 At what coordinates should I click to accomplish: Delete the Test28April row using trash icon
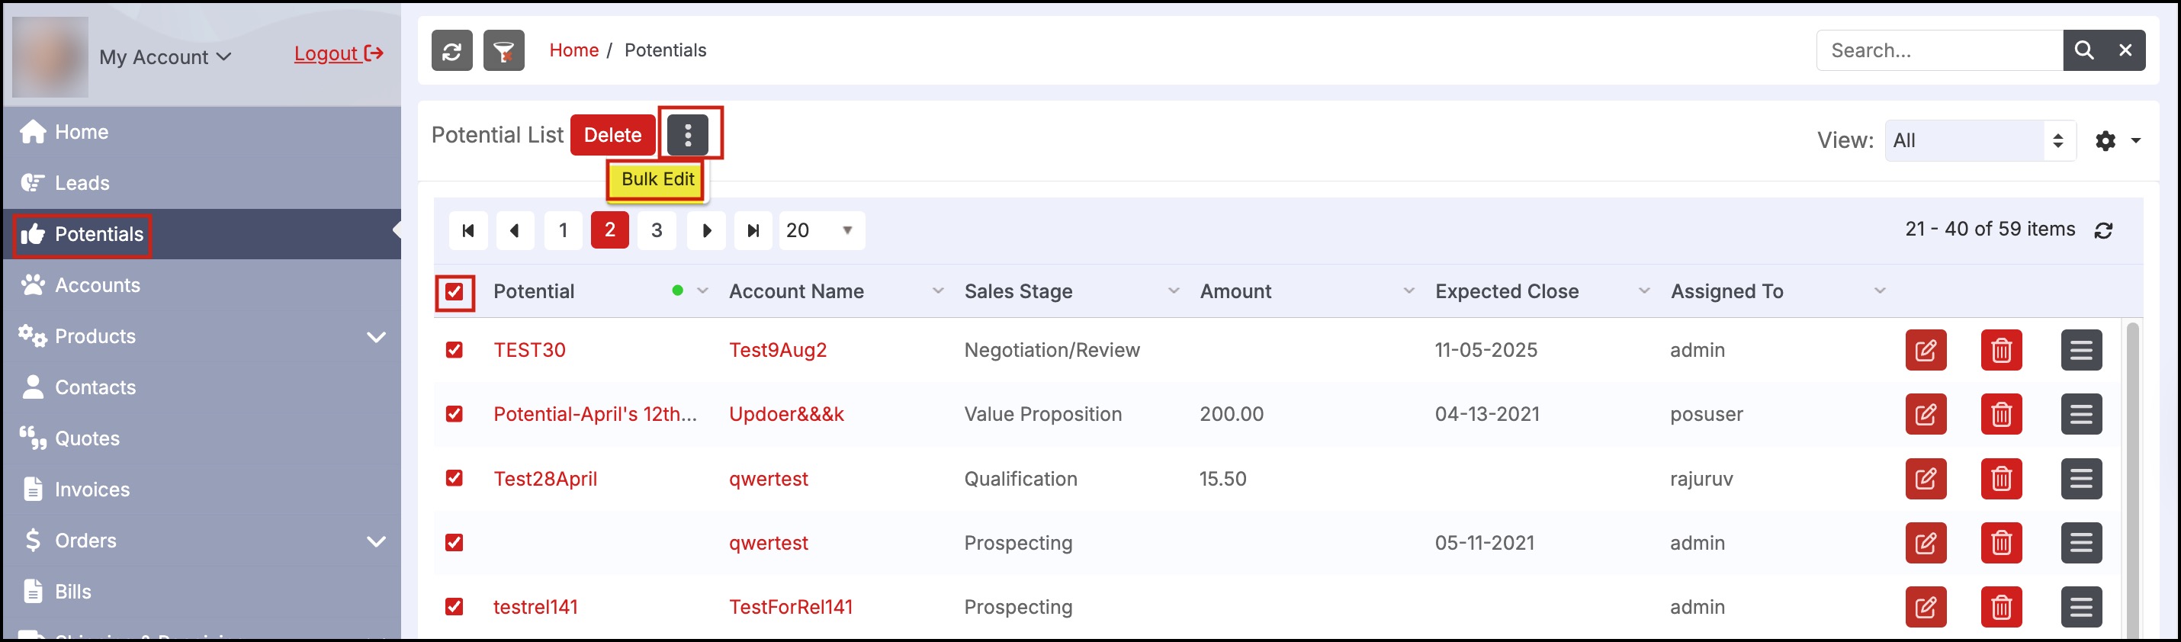[2001, 479]
